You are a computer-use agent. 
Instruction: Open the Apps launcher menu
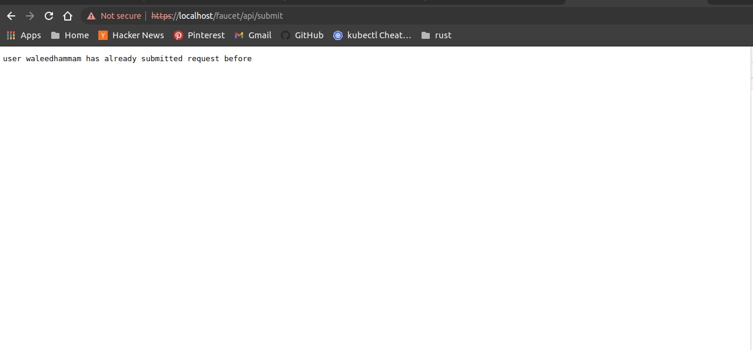coord(24,35)
